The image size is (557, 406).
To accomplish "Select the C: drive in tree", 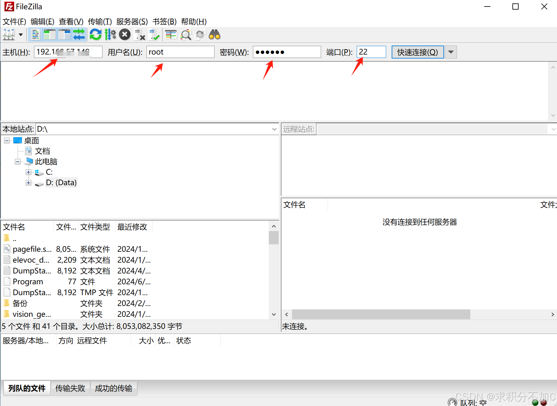I will tap(49, 172).
